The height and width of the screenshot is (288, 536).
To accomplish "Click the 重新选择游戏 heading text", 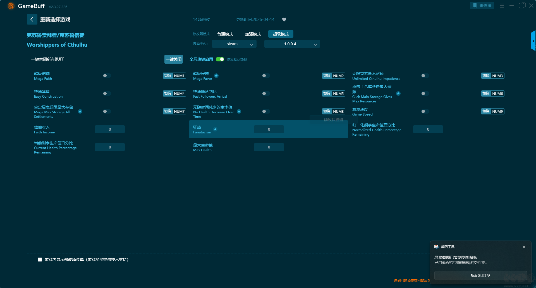I will (x=55, y=20).
